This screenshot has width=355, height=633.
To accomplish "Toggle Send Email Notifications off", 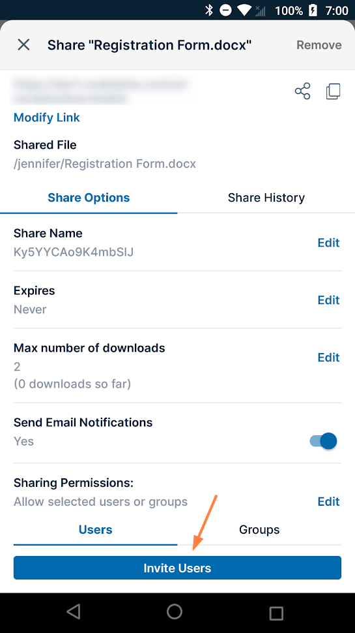I will pos(323,441).
